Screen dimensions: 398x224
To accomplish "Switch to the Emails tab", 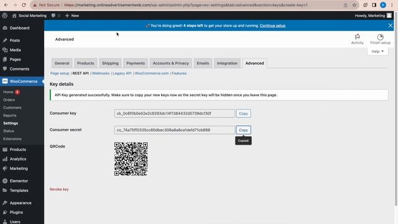I will pyautogui.click(x=203, y=63).
